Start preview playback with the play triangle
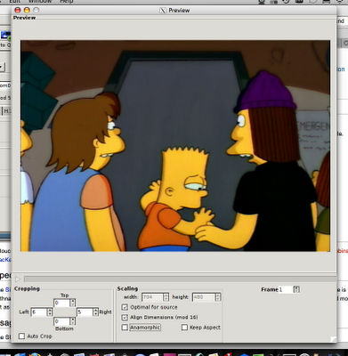This screenshot has height=356, width=348. (18, 279)
